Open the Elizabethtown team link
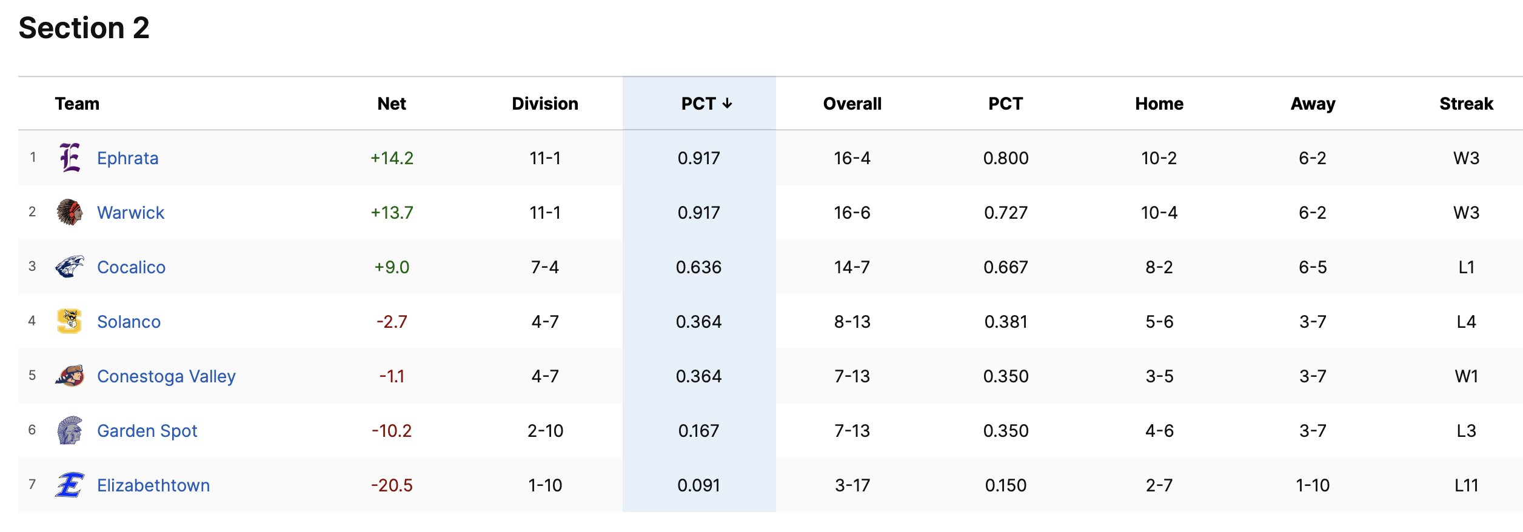This screenshot has height=532, width=1523. point(153,485)
